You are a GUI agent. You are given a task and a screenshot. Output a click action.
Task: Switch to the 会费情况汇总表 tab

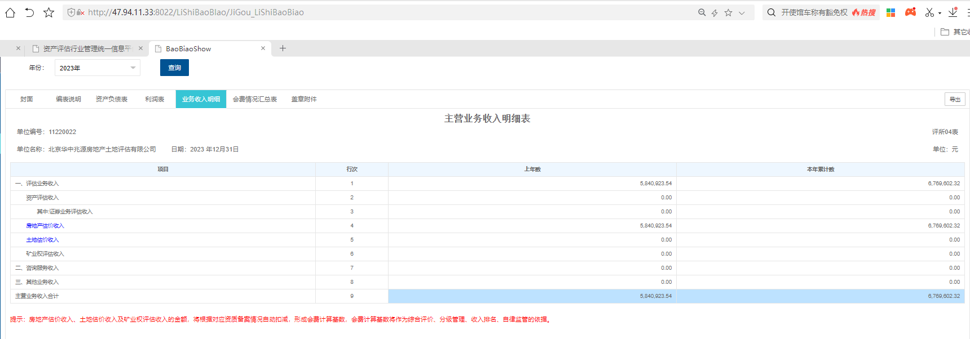(x=255, y=99)
